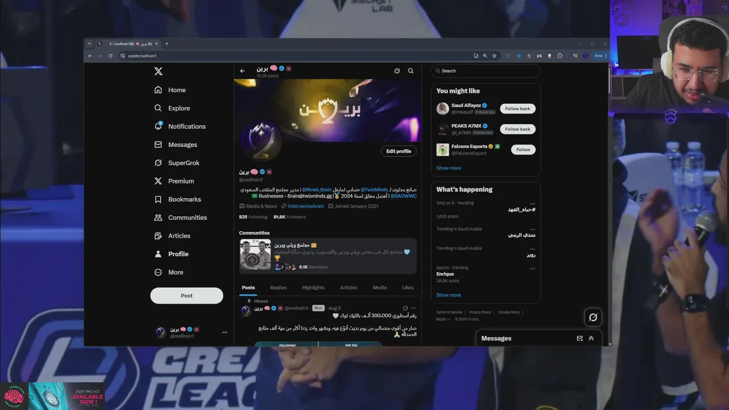The image size is (729, 410).
Task: Open the @SAOWWC mention link
Action: click(x=403, y=196)
